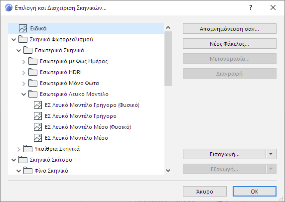
Task: Click the Σκηνικά Σκίτσου folder icon
Action: tap(23, 160)
